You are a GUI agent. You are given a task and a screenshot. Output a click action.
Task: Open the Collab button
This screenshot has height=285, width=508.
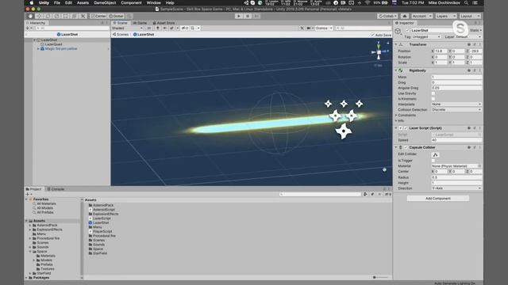[x=387, y=16]
